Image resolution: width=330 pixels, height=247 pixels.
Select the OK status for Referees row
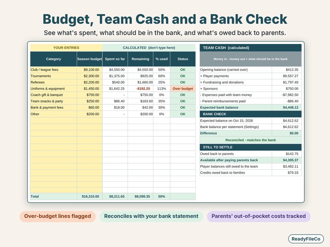click(183, 82)
